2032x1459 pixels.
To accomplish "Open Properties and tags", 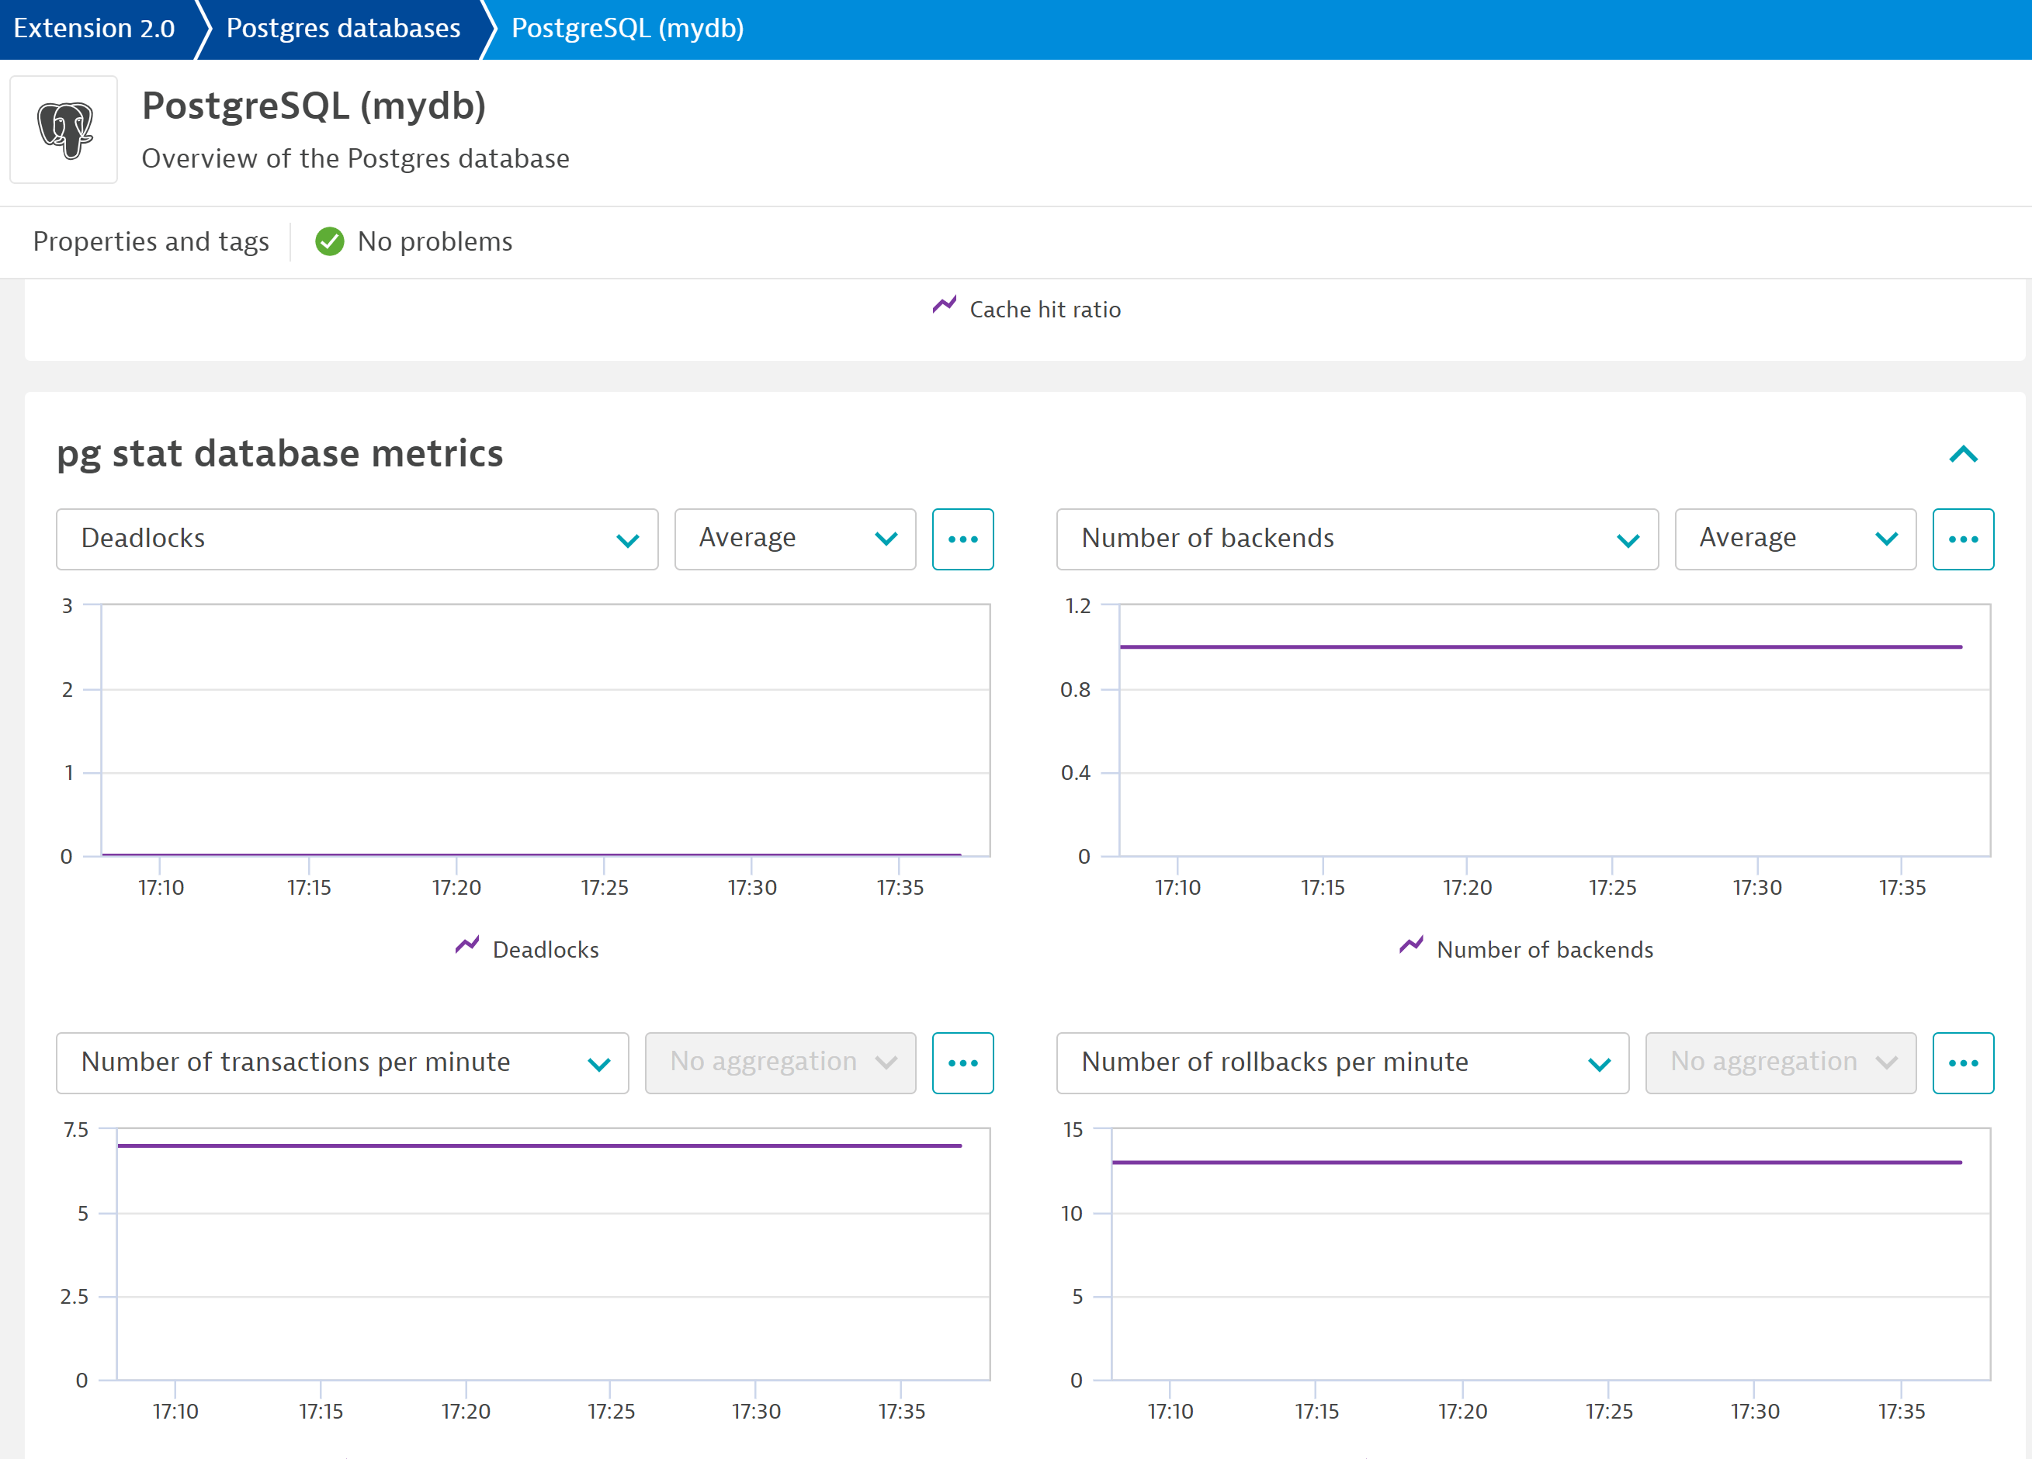I will pyautogui.click(x=151, y=241).
